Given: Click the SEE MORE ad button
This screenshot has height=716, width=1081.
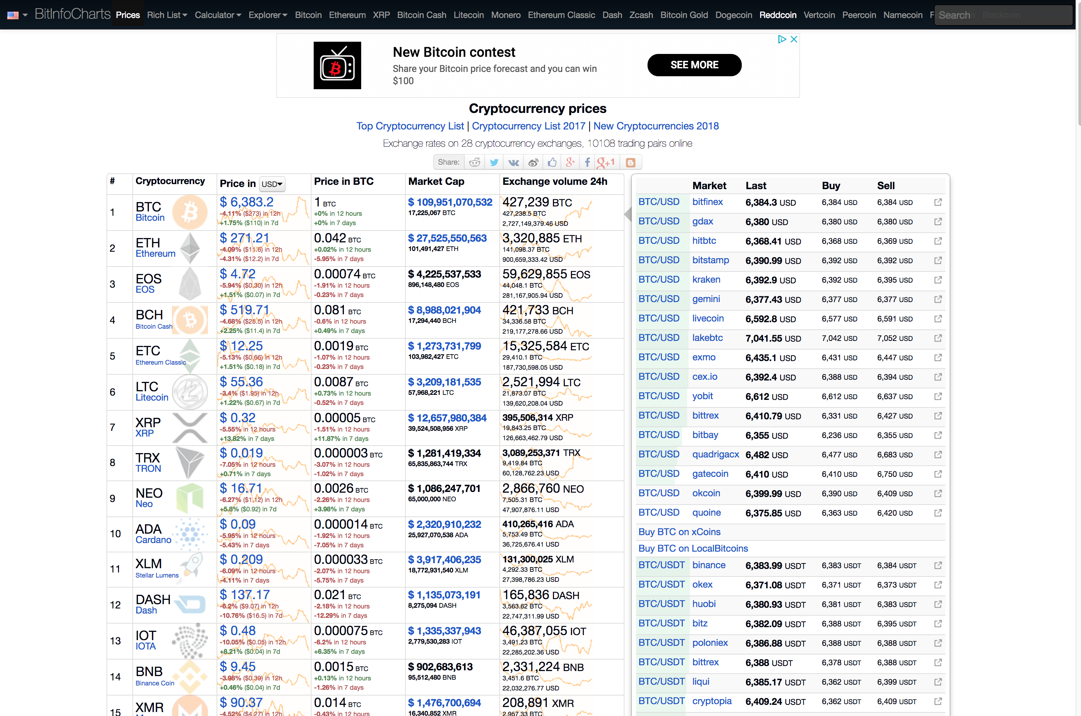Looking at the screenshot, I should click(x=694, y=65).
